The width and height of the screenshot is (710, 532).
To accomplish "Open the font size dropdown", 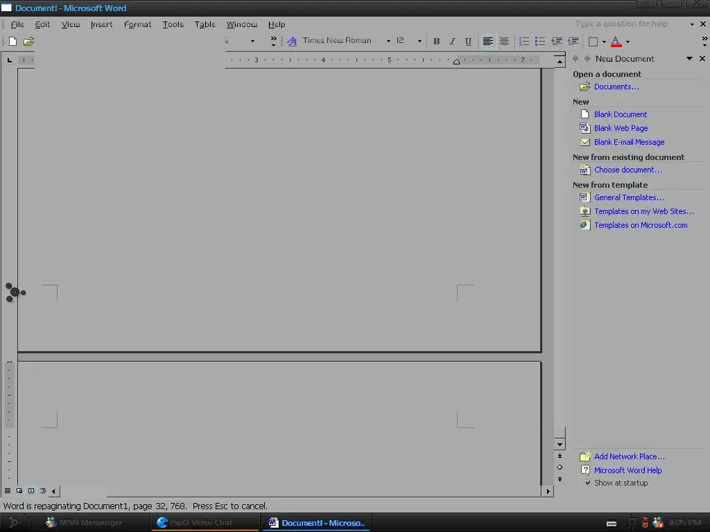I will pyautogui.click(x=419, y=41).
